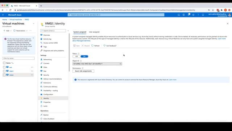Click Azure role assignments button
232x131 pixels.
pos(83,71)
